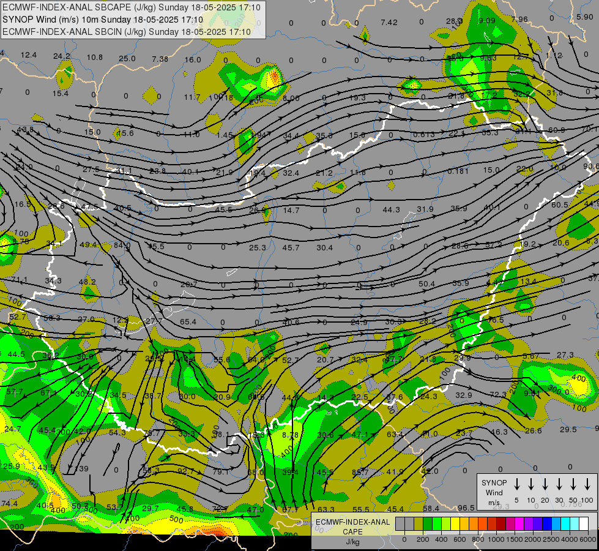Image resolution: width=599 pixels, height=551 pixels.
Task: Click the SBCIN value 14.7
Action: point(291,211)
